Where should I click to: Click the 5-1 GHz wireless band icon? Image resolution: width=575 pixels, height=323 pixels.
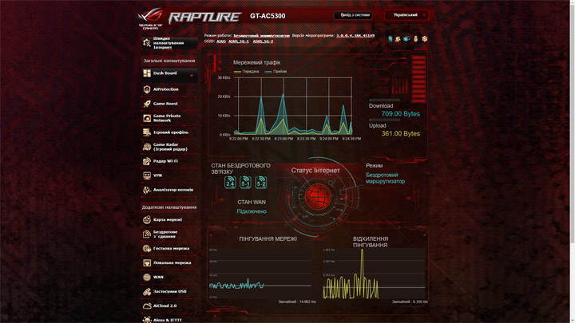245,183
